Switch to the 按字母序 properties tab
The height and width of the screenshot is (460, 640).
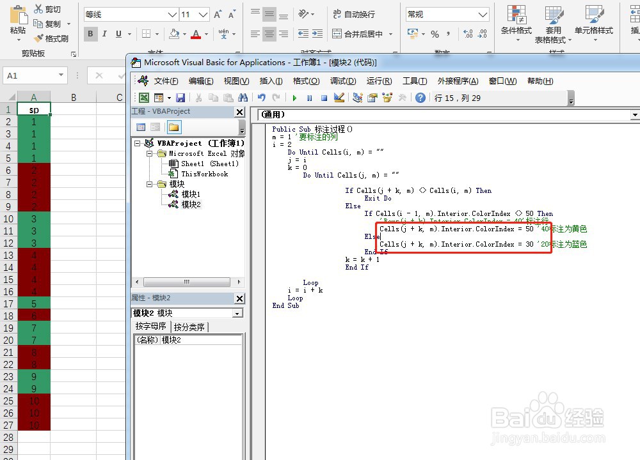click(x=150, y=326)
